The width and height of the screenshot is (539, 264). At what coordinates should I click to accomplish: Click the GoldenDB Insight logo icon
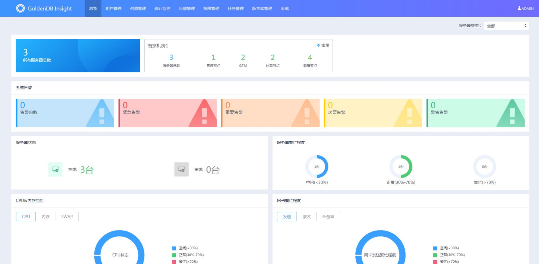click(x=20, y=8)
